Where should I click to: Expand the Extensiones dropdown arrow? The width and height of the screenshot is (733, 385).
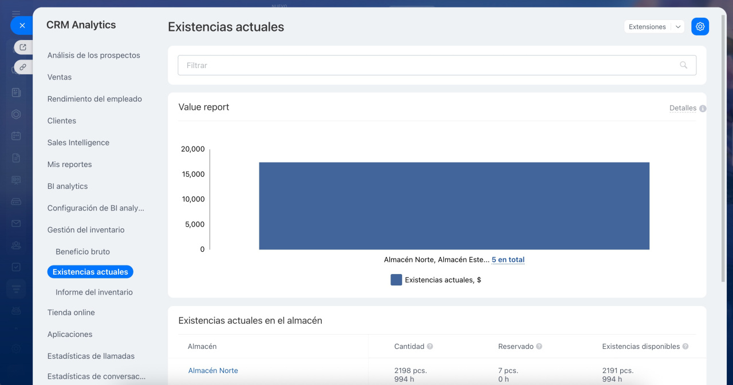pos(678,27)
